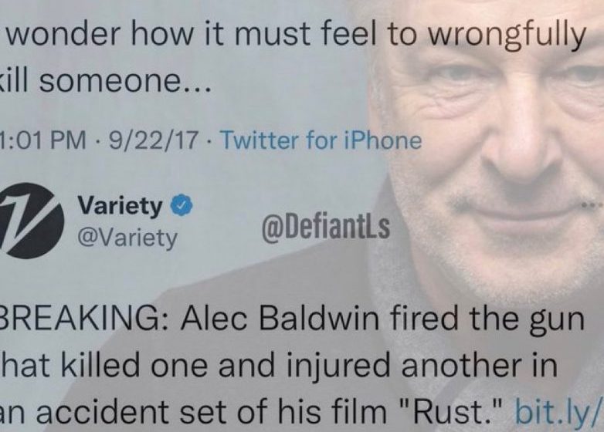Click the 1:01 PM timestamp
Screen dimensions: 604x432
(x=42, y=140)
